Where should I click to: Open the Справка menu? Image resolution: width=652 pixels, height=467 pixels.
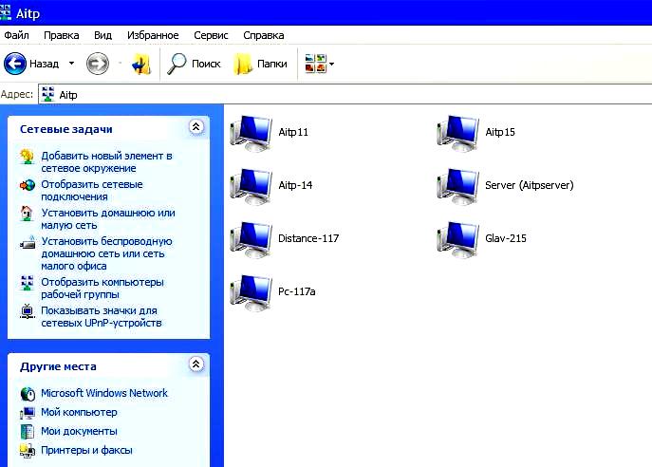tap(264, 35)
